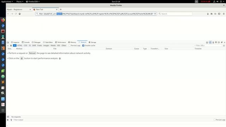Image resolution: width=226 pixels, height=127 pixels.
Task: Clear console output with bottom trash icon
Action: (x=8, y=120)
